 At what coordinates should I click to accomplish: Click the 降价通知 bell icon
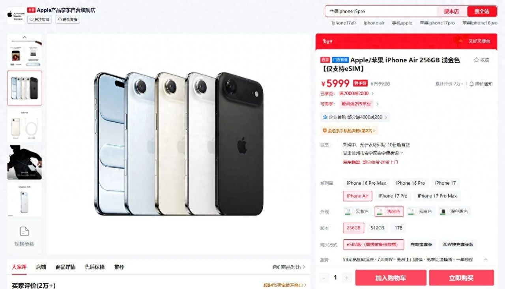pos(471,84)
